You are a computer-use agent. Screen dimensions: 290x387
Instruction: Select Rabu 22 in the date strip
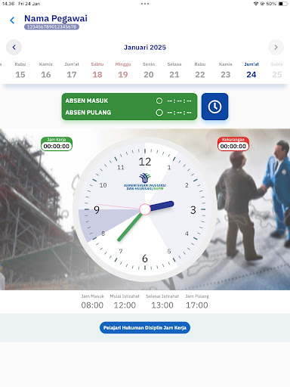pos(200,70)
